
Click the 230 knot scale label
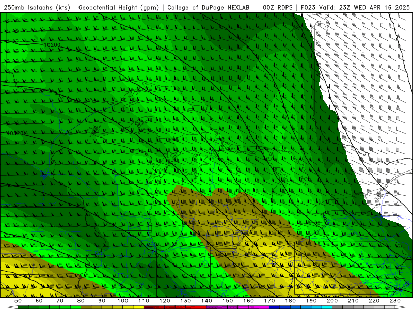pos(395,301)
